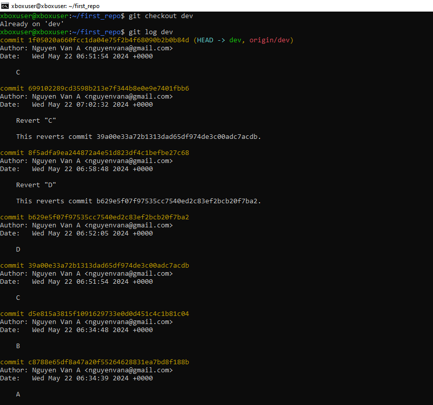Click the typed command "git log dev"
The image size is (433, 405).
pyautogui.click(x=150, y=32)
